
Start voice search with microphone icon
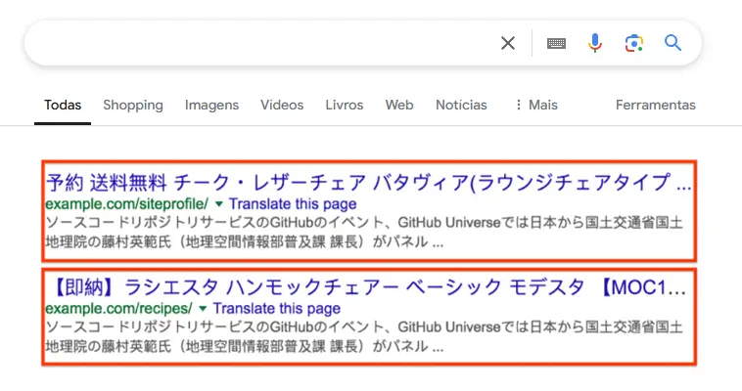(x=595, y=43)
